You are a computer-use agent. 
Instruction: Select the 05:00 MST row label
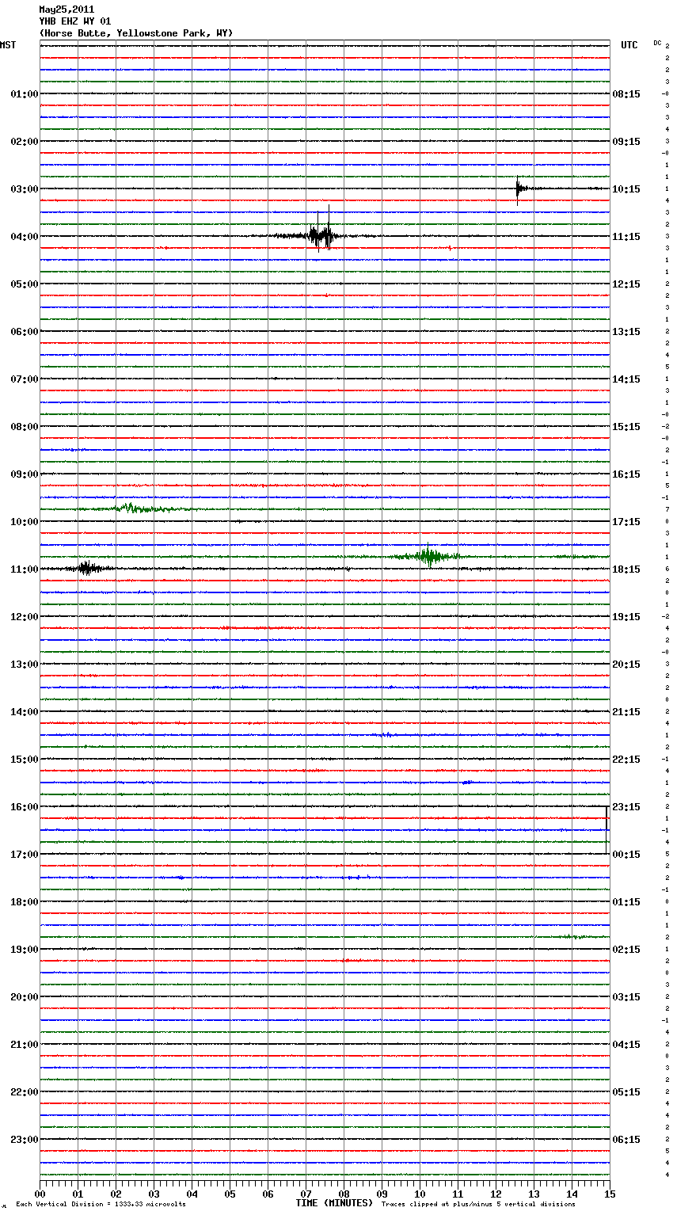pos(24,284)
